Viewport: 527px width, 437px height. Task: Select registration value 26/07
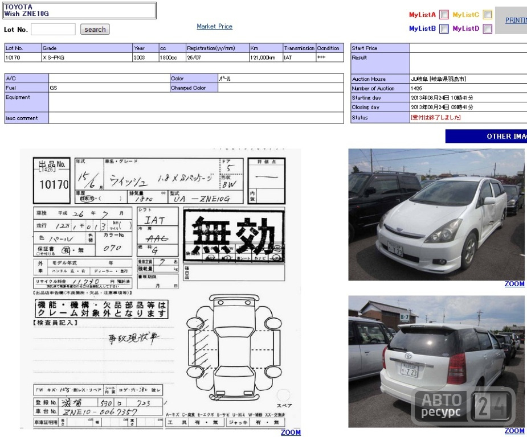click(x=218, y=57)
